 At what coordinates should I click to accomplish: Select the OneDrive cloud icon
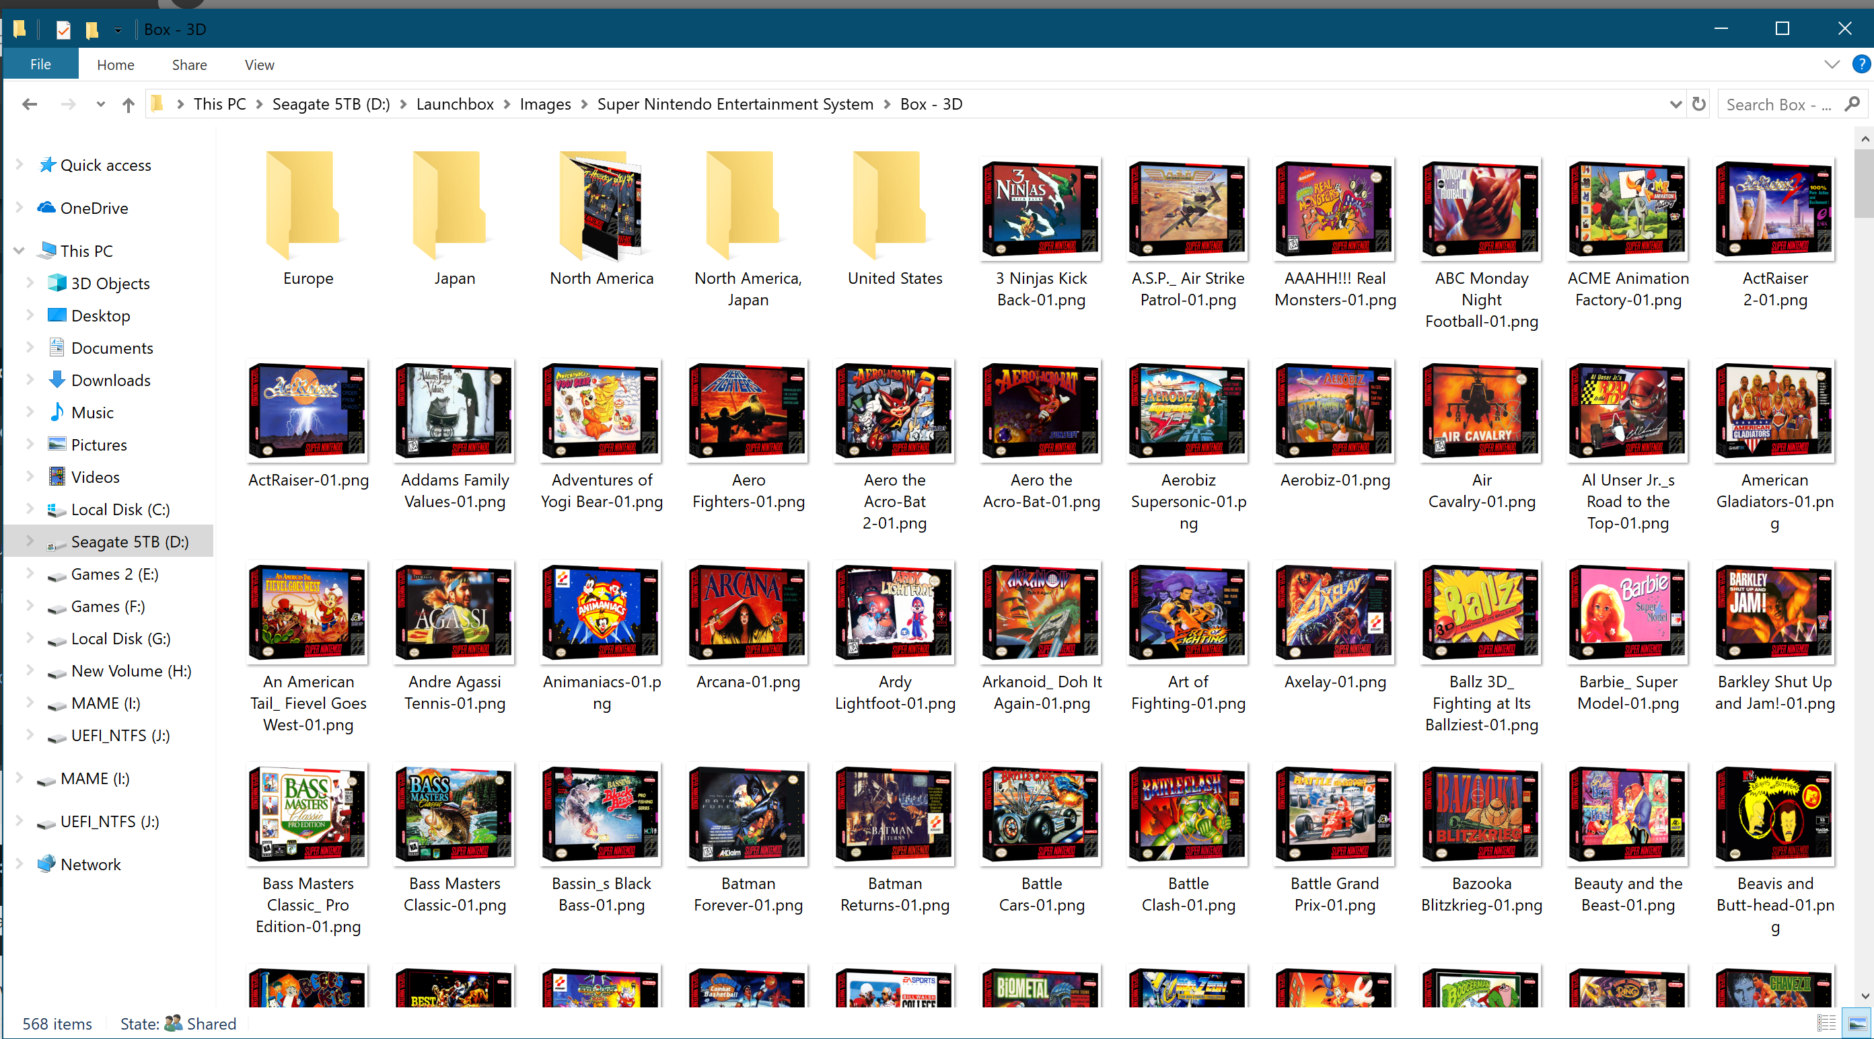46,208
